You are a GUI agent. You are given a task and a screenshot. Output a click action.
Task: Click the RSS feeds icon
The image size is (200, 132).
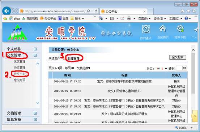(x=112, y=18)
